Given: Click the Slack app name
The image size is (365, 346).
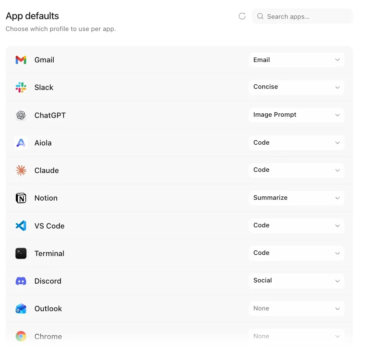Looking at the screenshot, I should coord(44,87).
